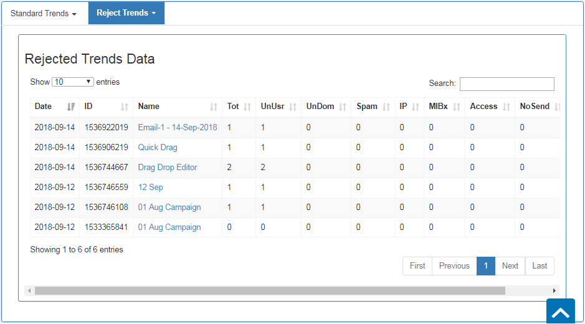
Task: Sort table by Date column icon
Action: coord(71,107)
